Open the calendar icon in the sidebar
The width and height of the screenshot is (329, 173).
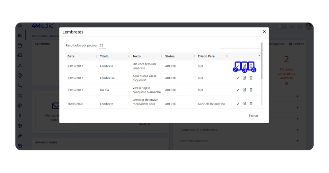(x=20, y=45)
